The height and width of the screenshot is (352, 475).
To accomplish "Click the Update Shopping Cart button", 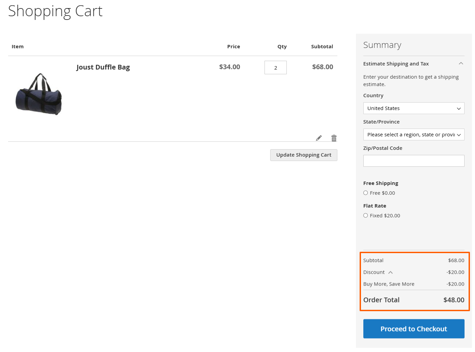I will 304,155.
